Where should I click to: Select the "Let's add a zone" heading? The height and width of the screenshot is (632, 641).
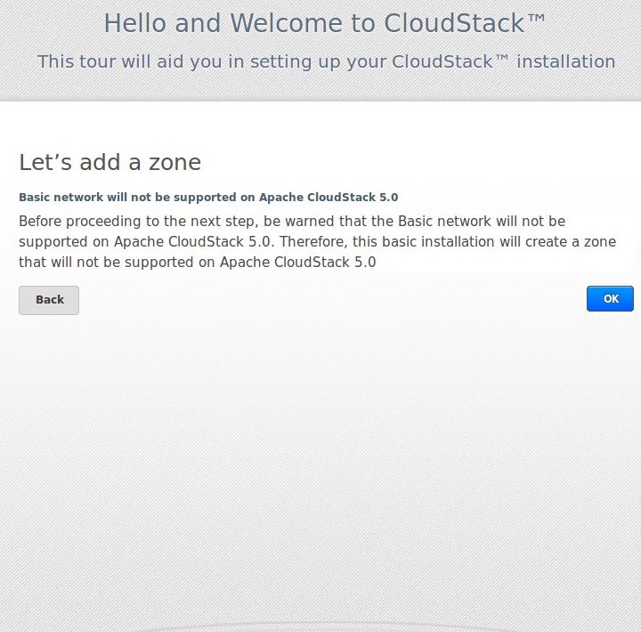110,162
